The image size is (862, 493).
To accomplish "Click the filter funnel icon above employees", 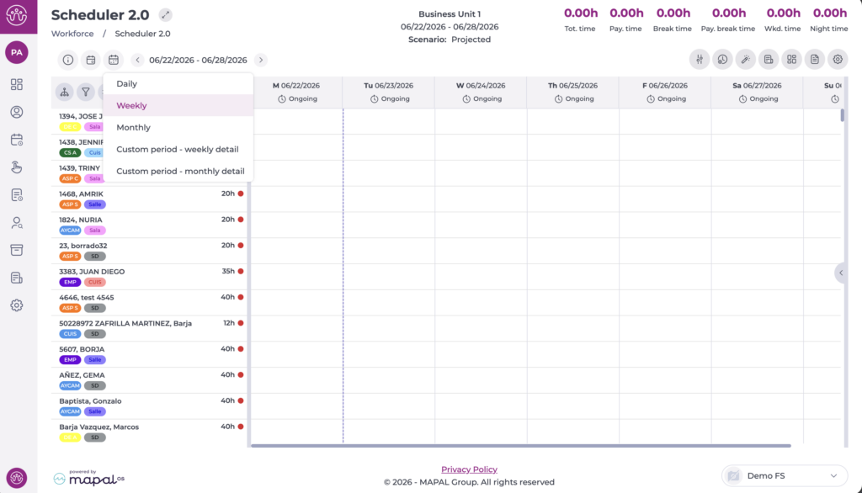I will [x=86, y=92].
